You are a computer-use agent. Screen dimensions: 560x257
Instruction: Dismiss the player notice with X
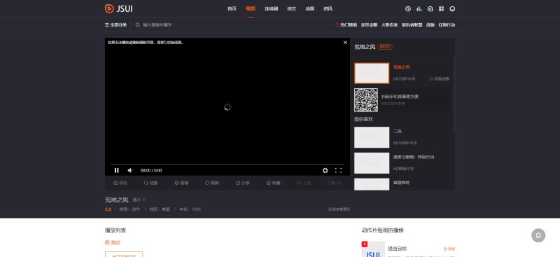(x=345, y=43)
